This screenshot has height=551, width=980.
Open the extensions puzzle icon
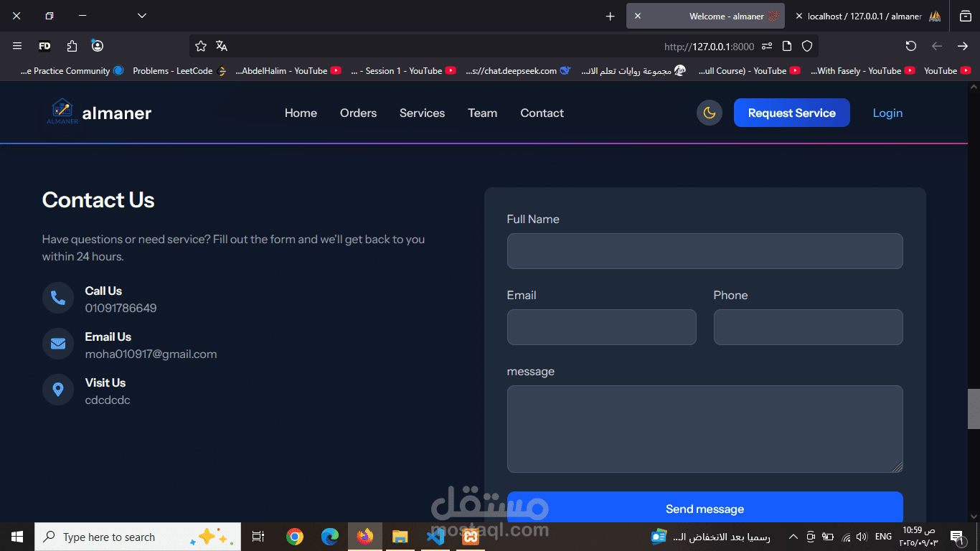72,46
